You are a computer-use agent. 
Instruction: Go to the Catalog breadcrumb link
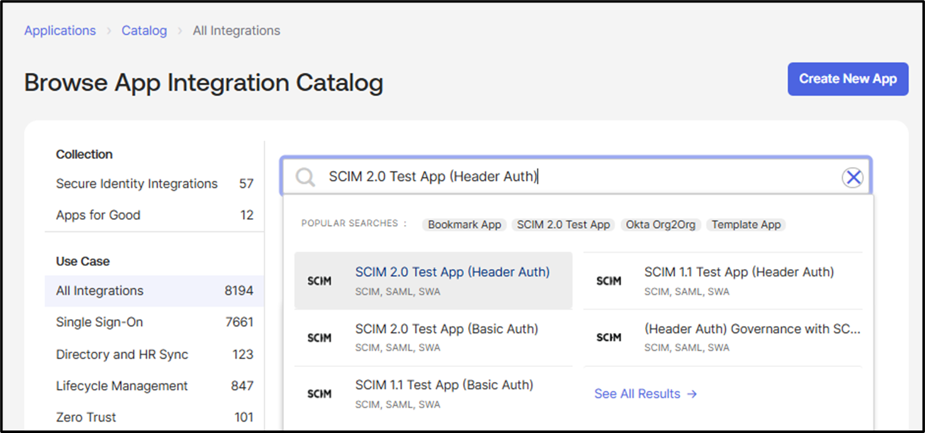144,31
